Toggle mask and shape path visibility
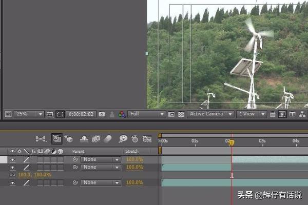 pos(60,114)
